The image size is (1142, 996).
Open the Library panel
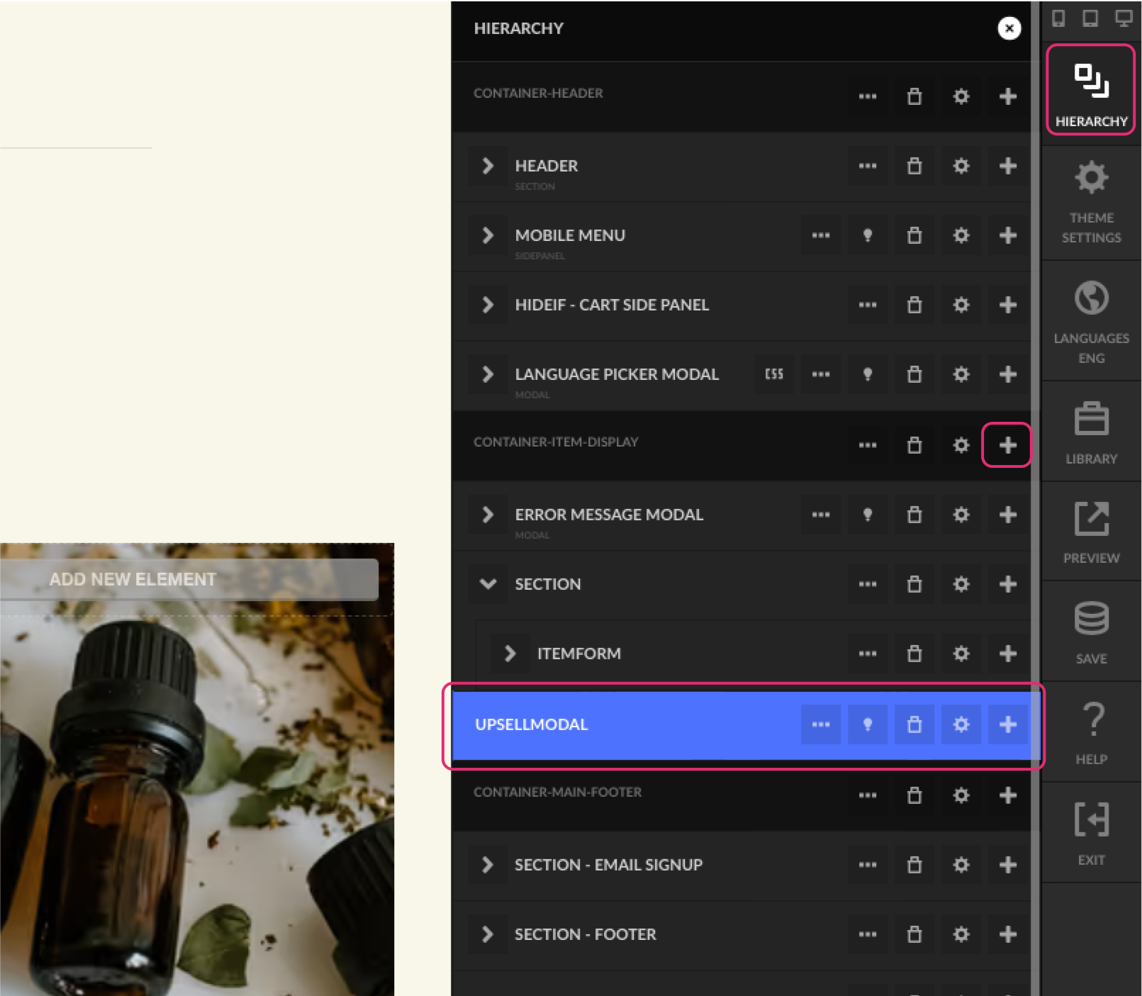[1091, 432]
